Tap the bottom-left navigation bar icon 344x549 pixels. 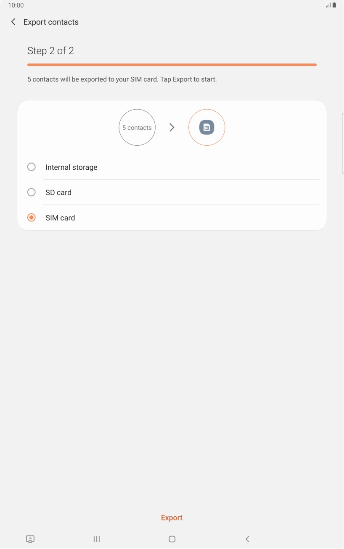coord(30,539)
